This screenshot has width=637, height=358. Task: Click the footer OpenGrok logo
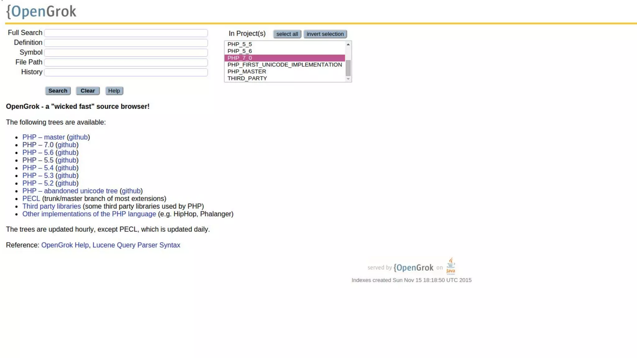tap(413, 268)
